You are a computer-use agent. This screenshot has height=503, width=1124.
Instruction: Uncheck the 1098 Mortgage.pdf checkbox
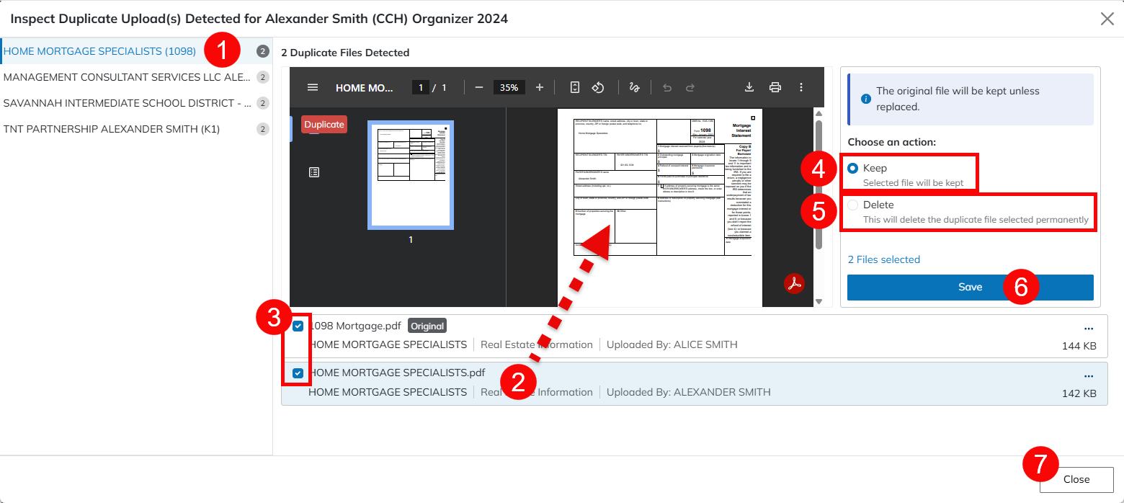[298, 326]
